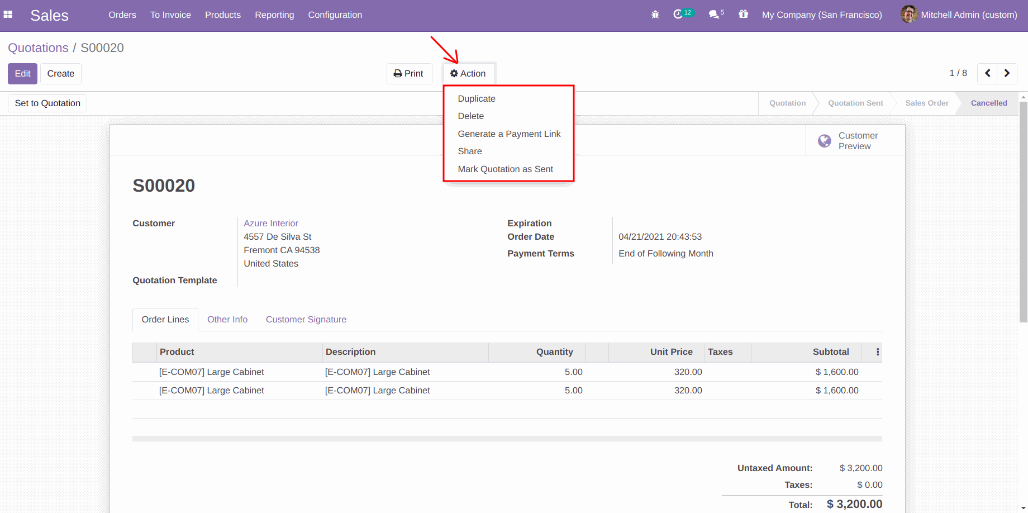Image resolution: width=1028 pixels, height=513 pixels.
Task: Open optional columns kebab menu
Action: tap(877, 352)
